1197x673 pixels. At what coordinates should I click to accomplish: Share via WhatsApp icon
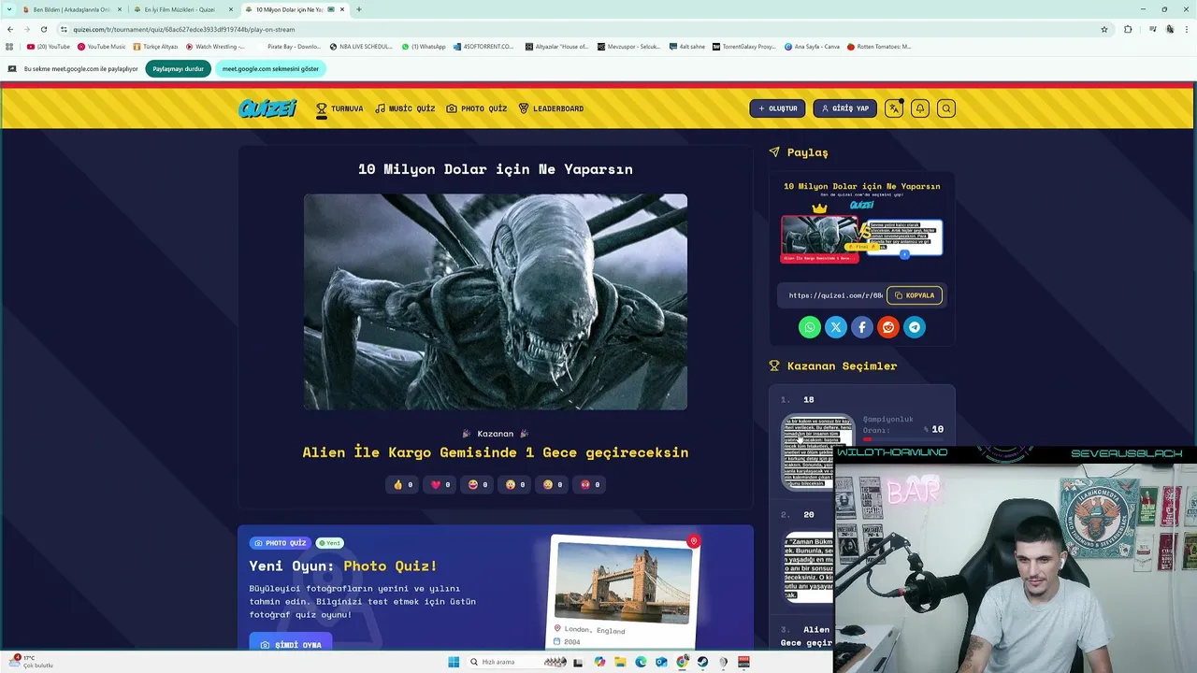(810, 327)
